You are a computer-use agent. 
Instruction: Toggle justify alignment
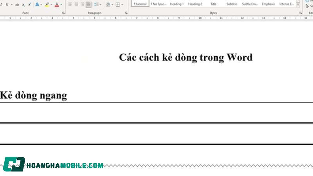pyautogui.click(x=89, y=4)
